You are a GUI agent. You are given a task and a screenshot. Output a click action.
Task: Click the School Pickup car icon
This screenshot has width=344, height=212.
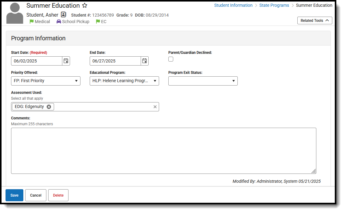pyautogui.click(x=59, y=22)
